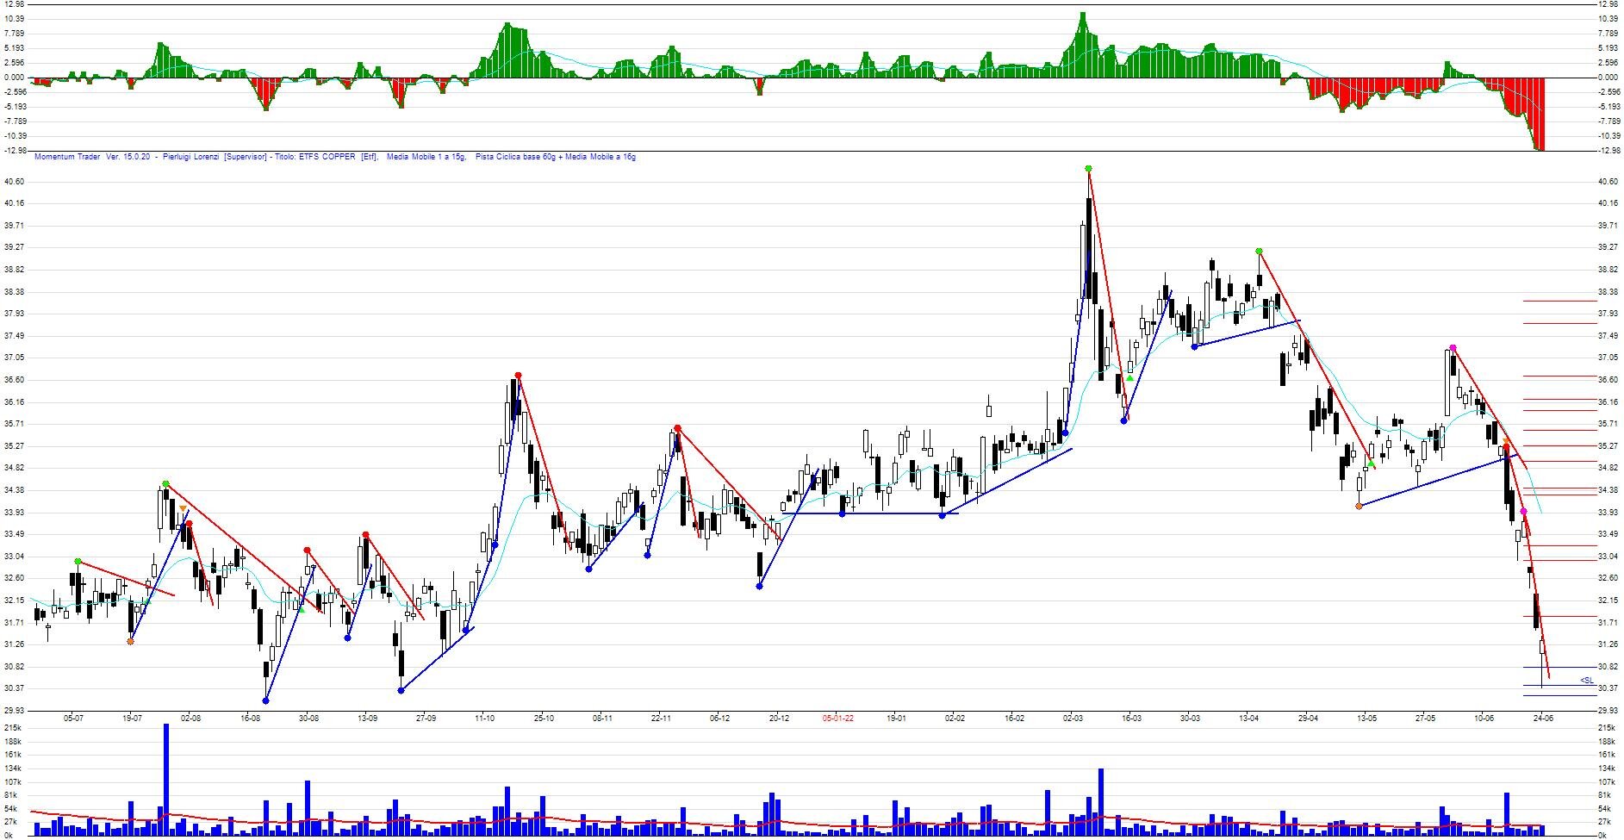Click the green dot at the April peak

tap(1259, 252)
